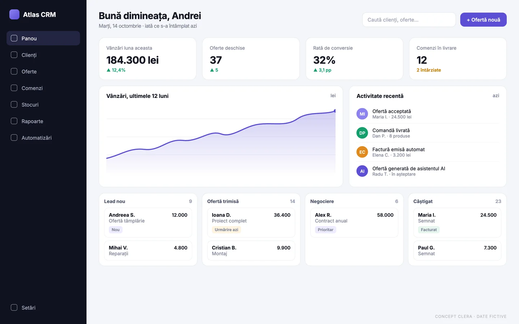This screenshot has width=519, height=324.
Task: Navigate to Automatizări
Action: pos(43,138)
